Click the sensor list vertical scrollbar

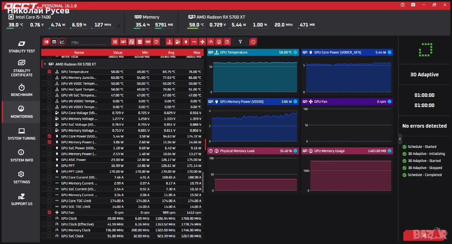point(203,182)
